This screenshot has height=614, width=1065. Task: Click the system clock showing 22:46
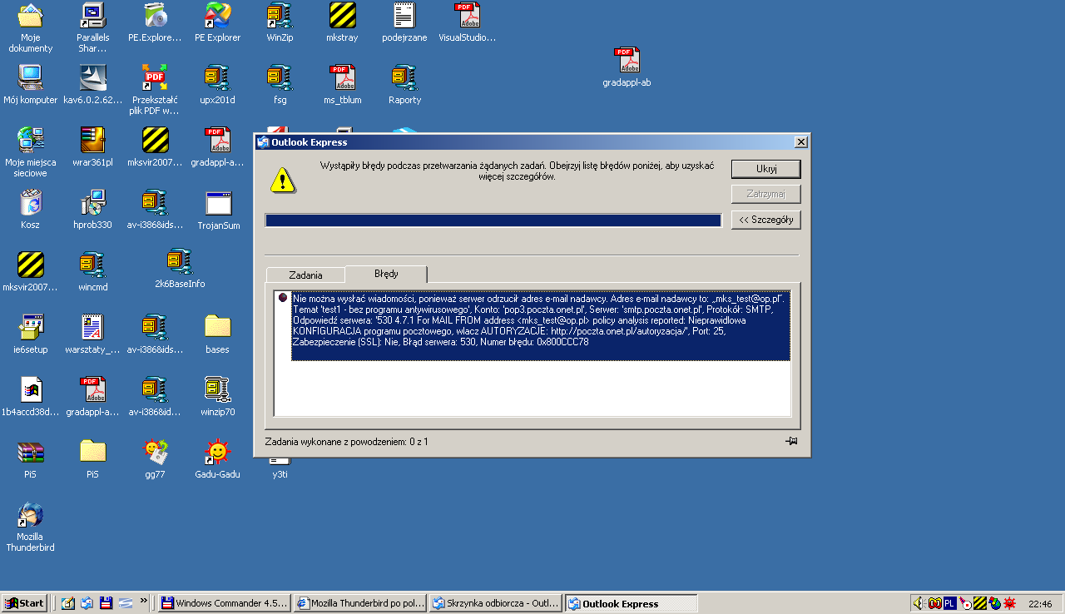click(x=1040, y=604)
